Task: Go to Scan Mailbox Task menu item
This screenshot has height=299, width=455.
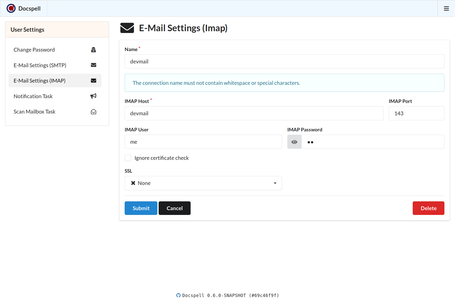Action: [34, 112]
